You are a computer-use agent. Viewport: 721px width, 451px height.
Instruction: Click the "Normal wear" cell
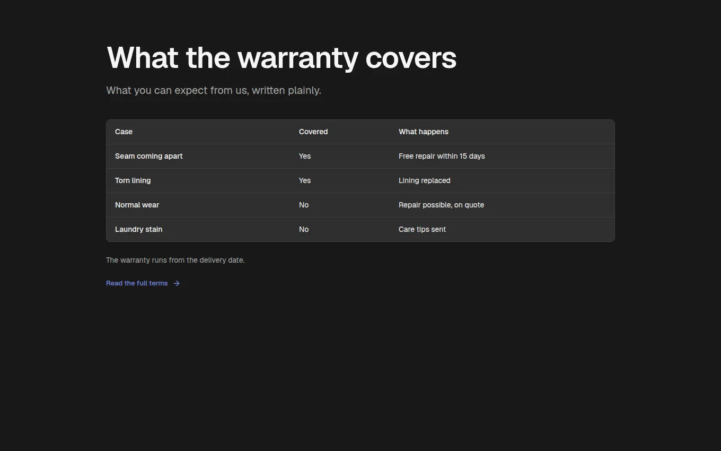click(x=198, y=205)
